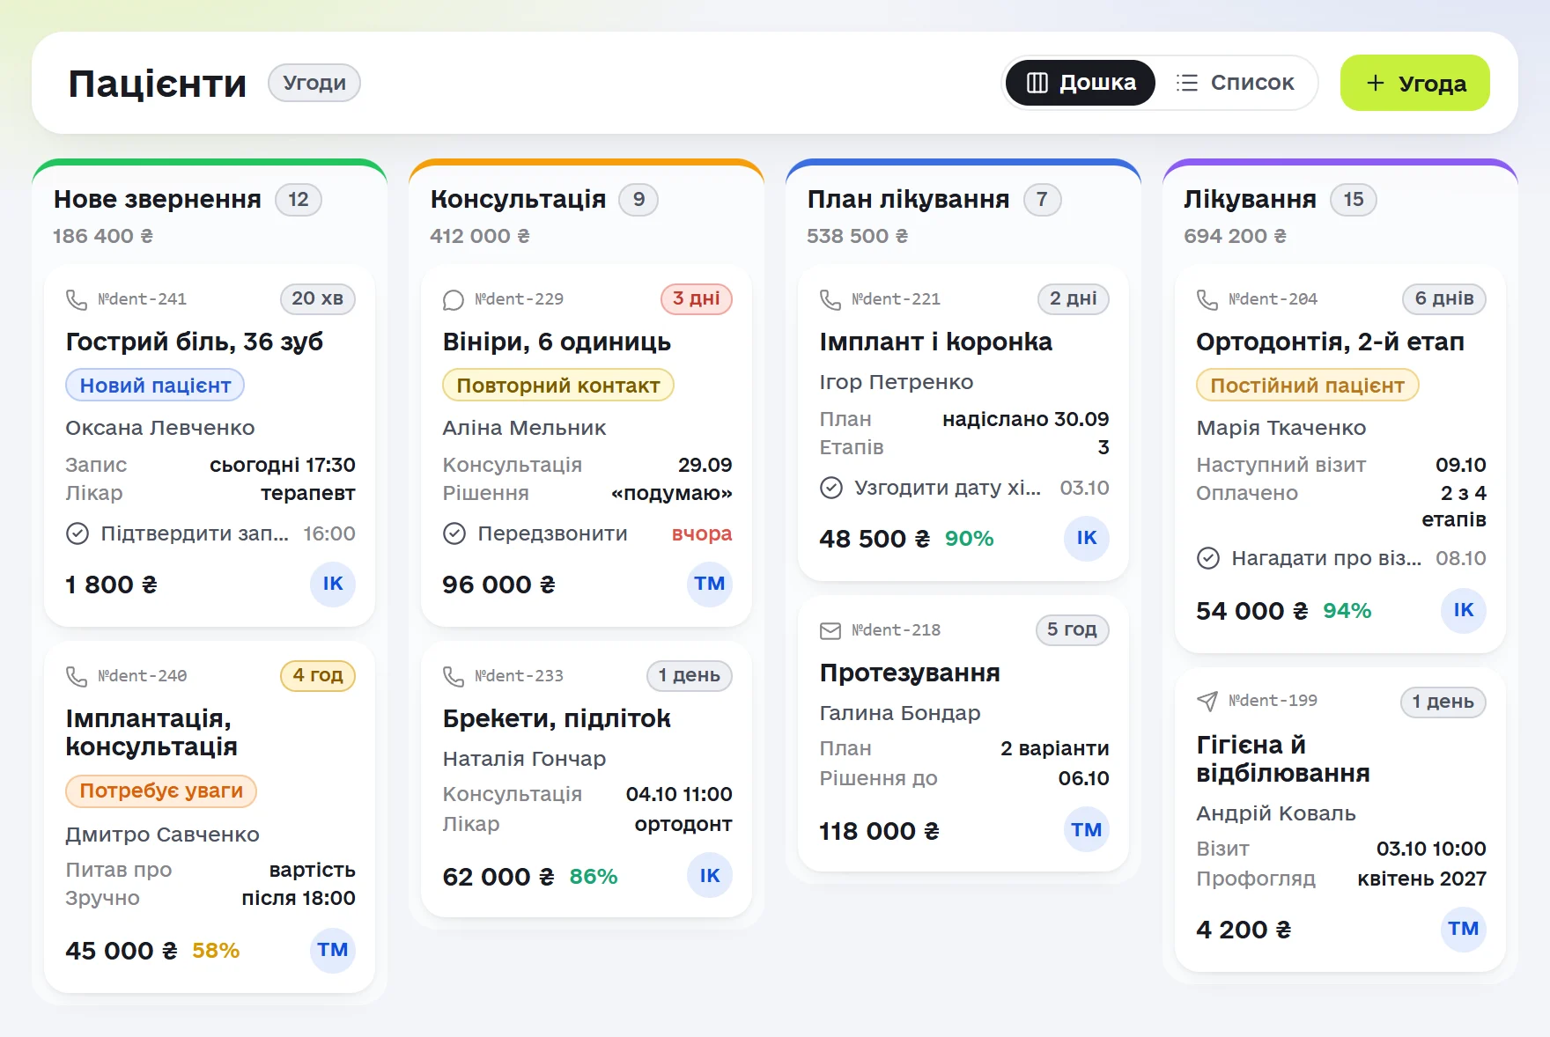
Task: Click the '4 год' age badge
Action: click(318, 675)
